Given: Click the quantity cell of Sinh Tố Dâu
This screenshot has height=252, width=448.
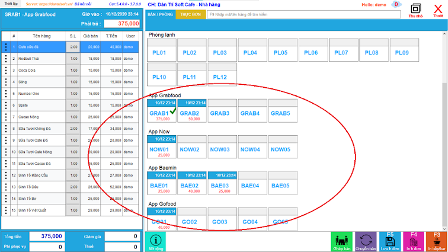Looking at the screenshot, I should click(x=73, y=187).
